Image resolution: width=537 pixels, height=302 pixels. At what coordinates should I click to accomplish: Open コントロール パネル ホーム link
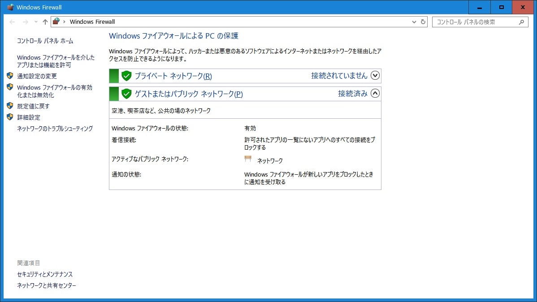[45, 41]
